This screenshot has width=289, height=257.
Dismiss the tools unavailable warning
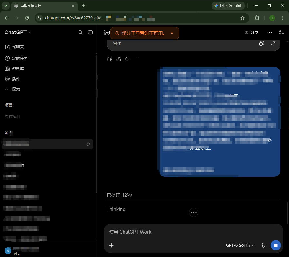(x=172, y=33)
